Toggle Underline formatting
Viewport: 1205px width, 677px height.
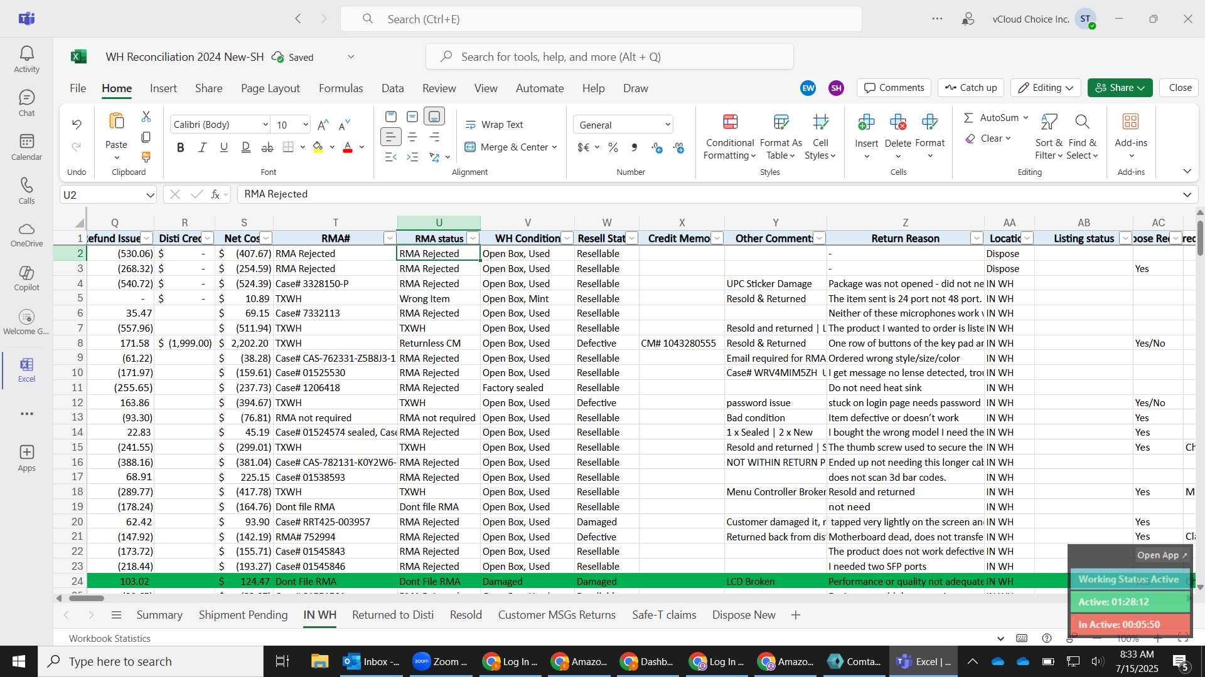(x=223, y=147)
